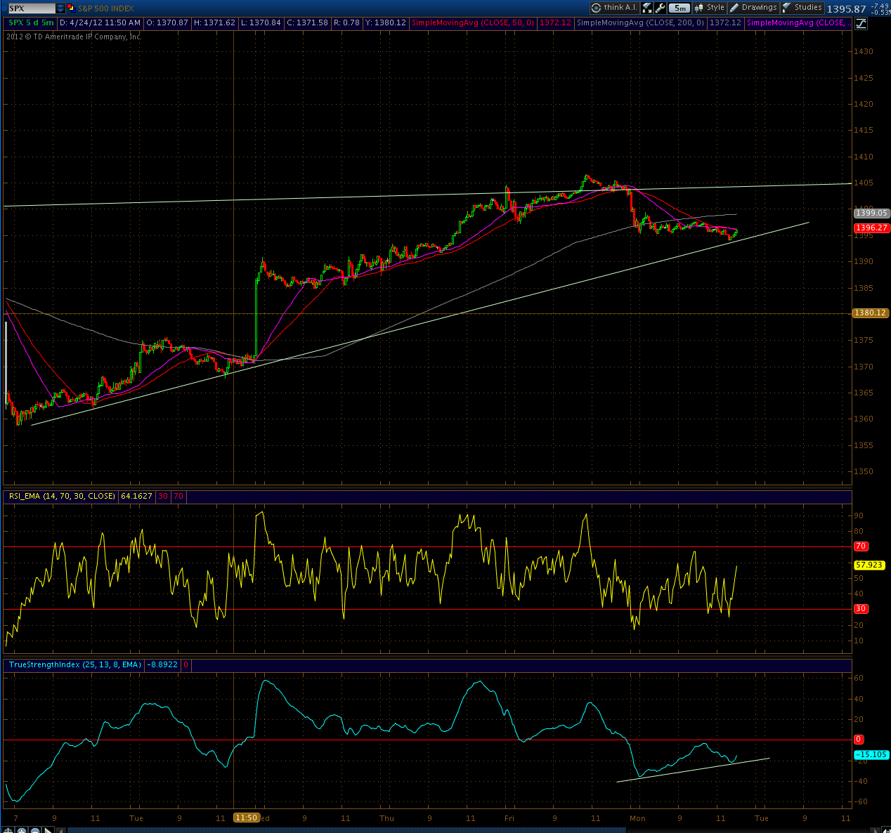Viewport: 891px width, 833px height.
Task: Click the SPX 5 d 5m label
Action: pos(31,22)
